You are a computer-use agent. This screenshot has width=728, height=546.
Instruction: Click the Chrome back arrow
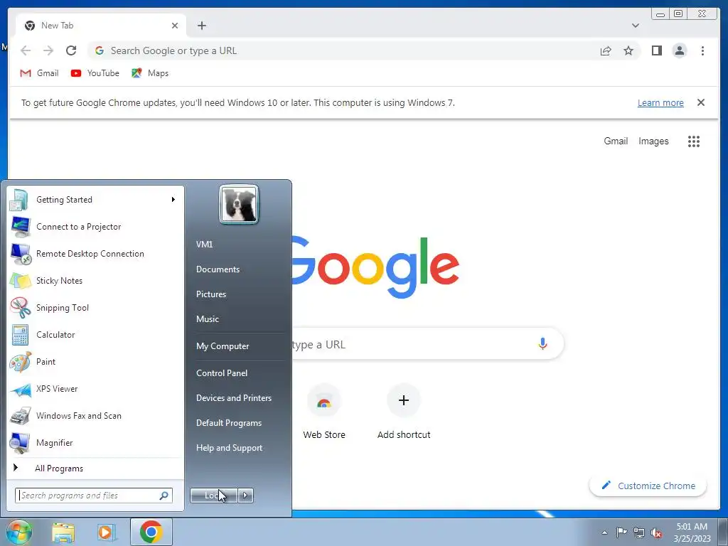tap(26, 50)
